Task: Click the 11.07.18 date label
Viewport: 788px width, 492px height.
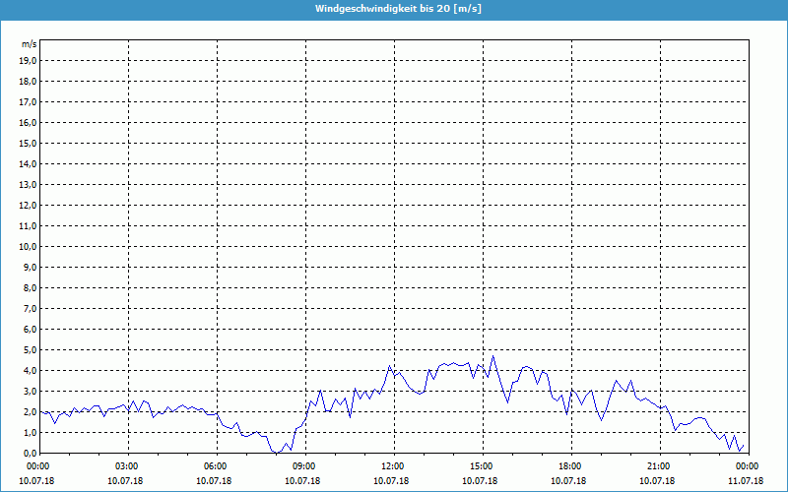Action: [746, 481]
